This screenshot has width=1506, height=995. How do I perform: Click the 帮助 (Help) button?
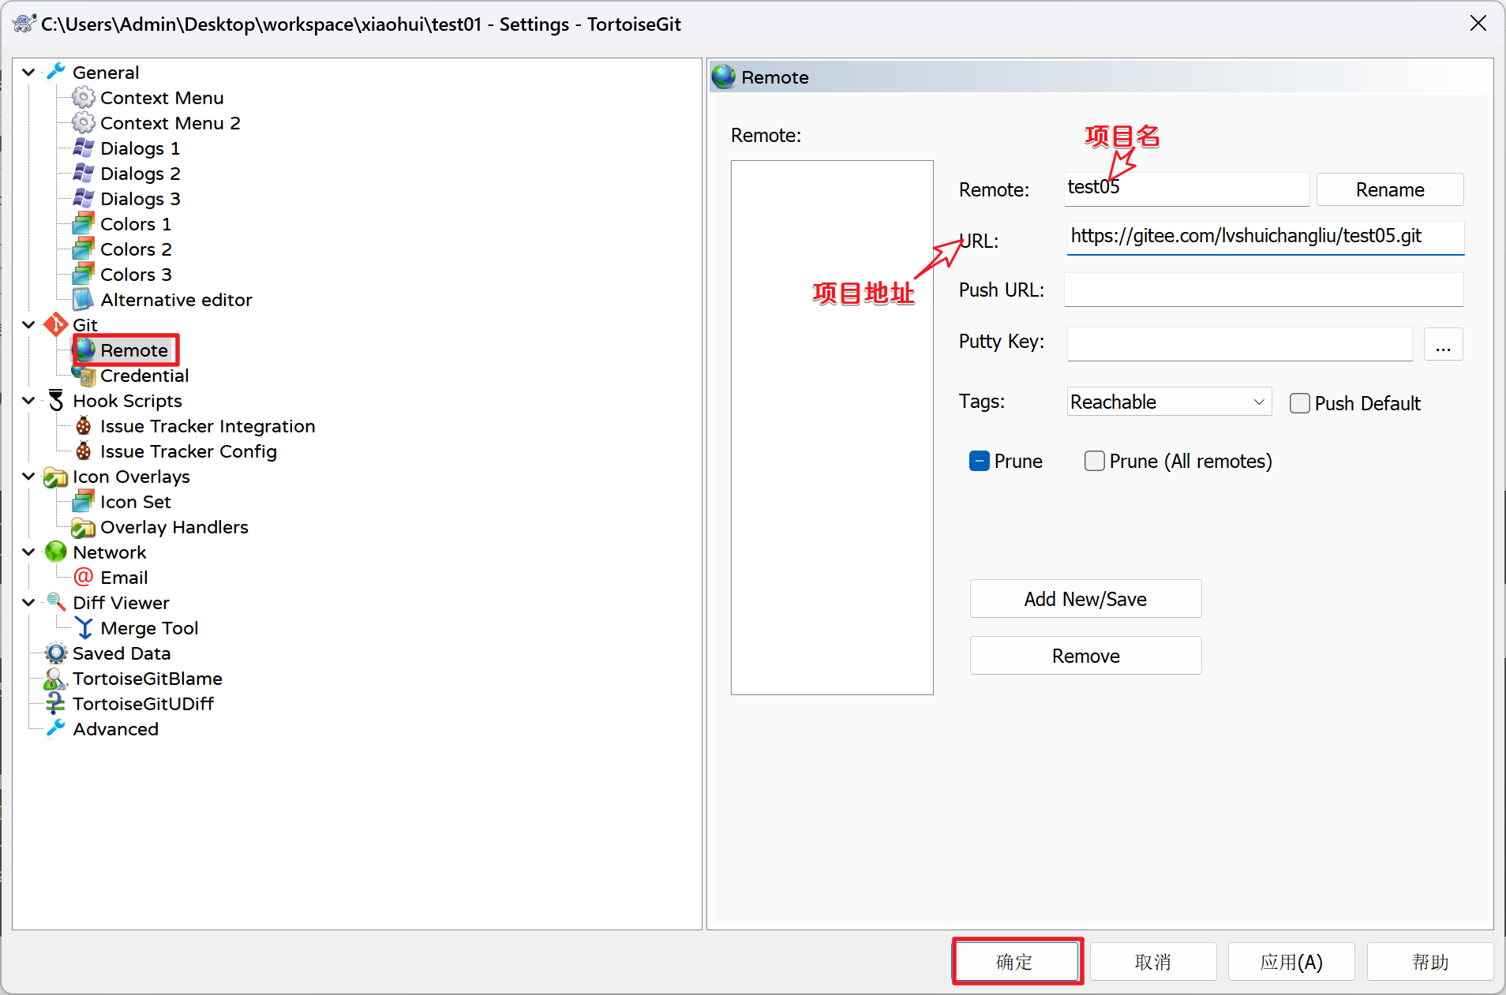[1429, 961]
